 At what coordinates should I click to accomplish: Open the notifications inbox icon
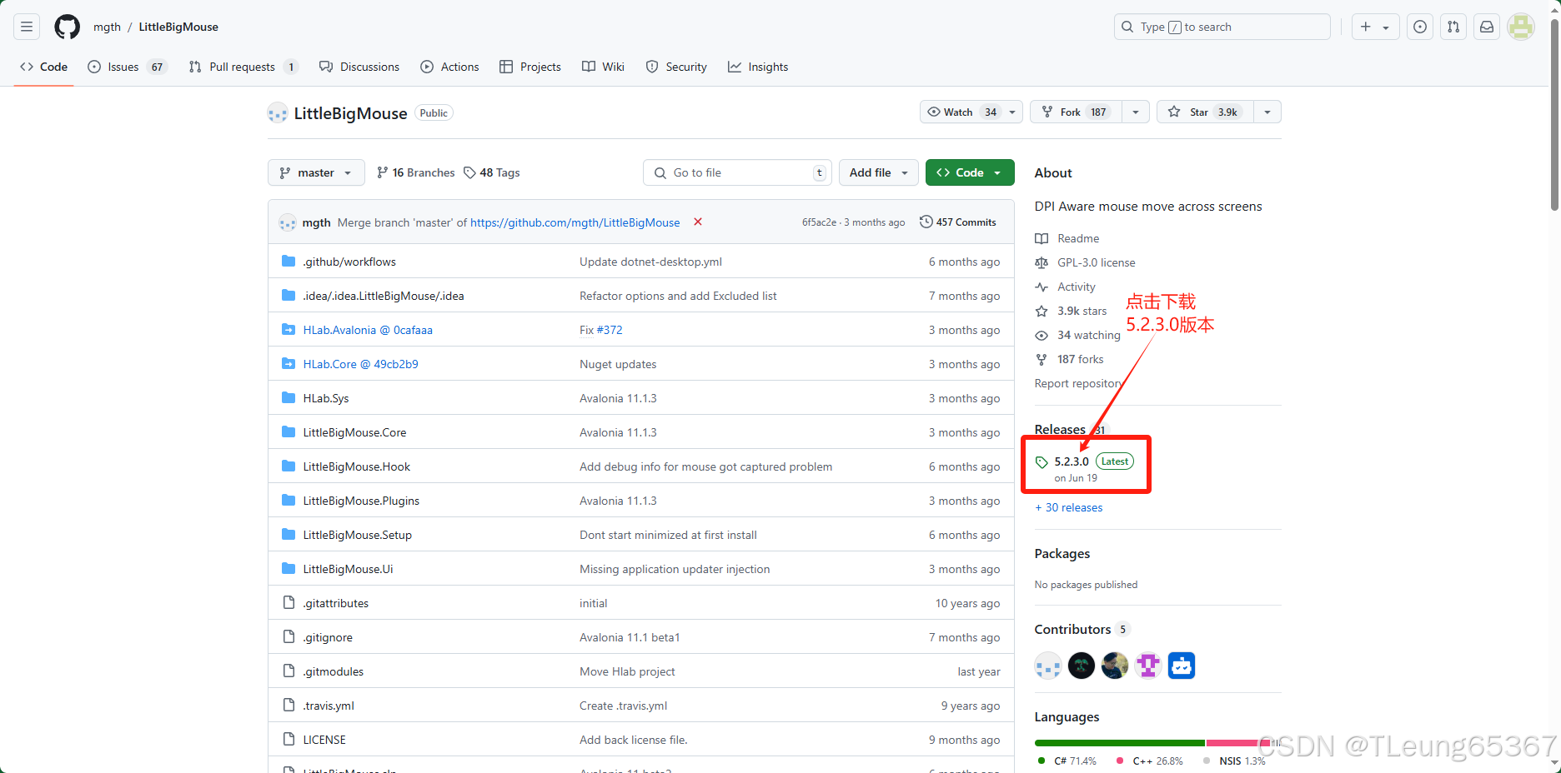tap(1487, 27)
